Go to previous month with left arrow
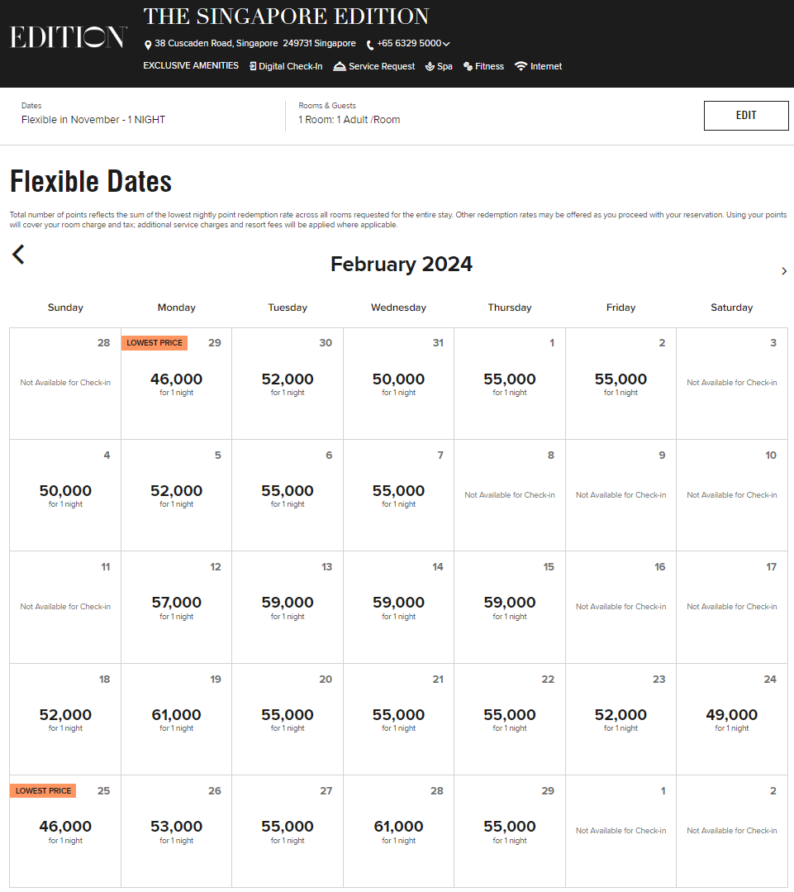 [18, 255]
